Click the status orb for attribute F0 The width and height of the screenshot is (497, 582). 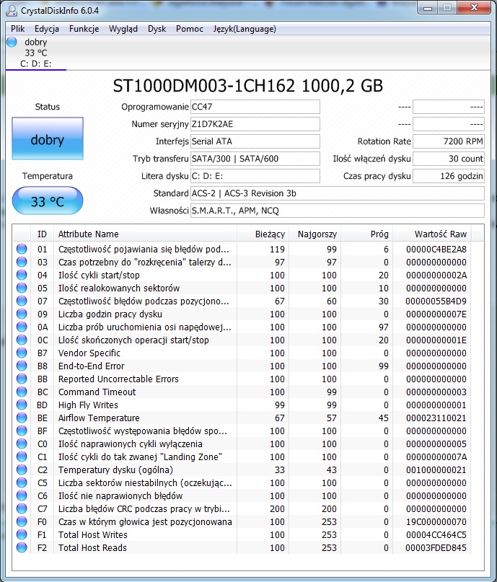[22, 521]
